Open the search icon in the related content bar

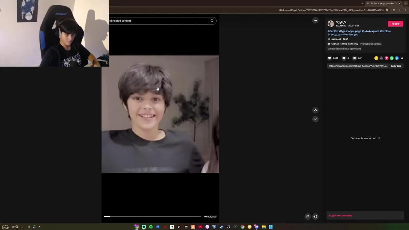pos(212,21)
